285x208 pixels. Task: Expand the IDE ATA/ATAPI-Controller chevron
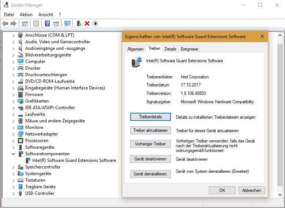point(13,108)
